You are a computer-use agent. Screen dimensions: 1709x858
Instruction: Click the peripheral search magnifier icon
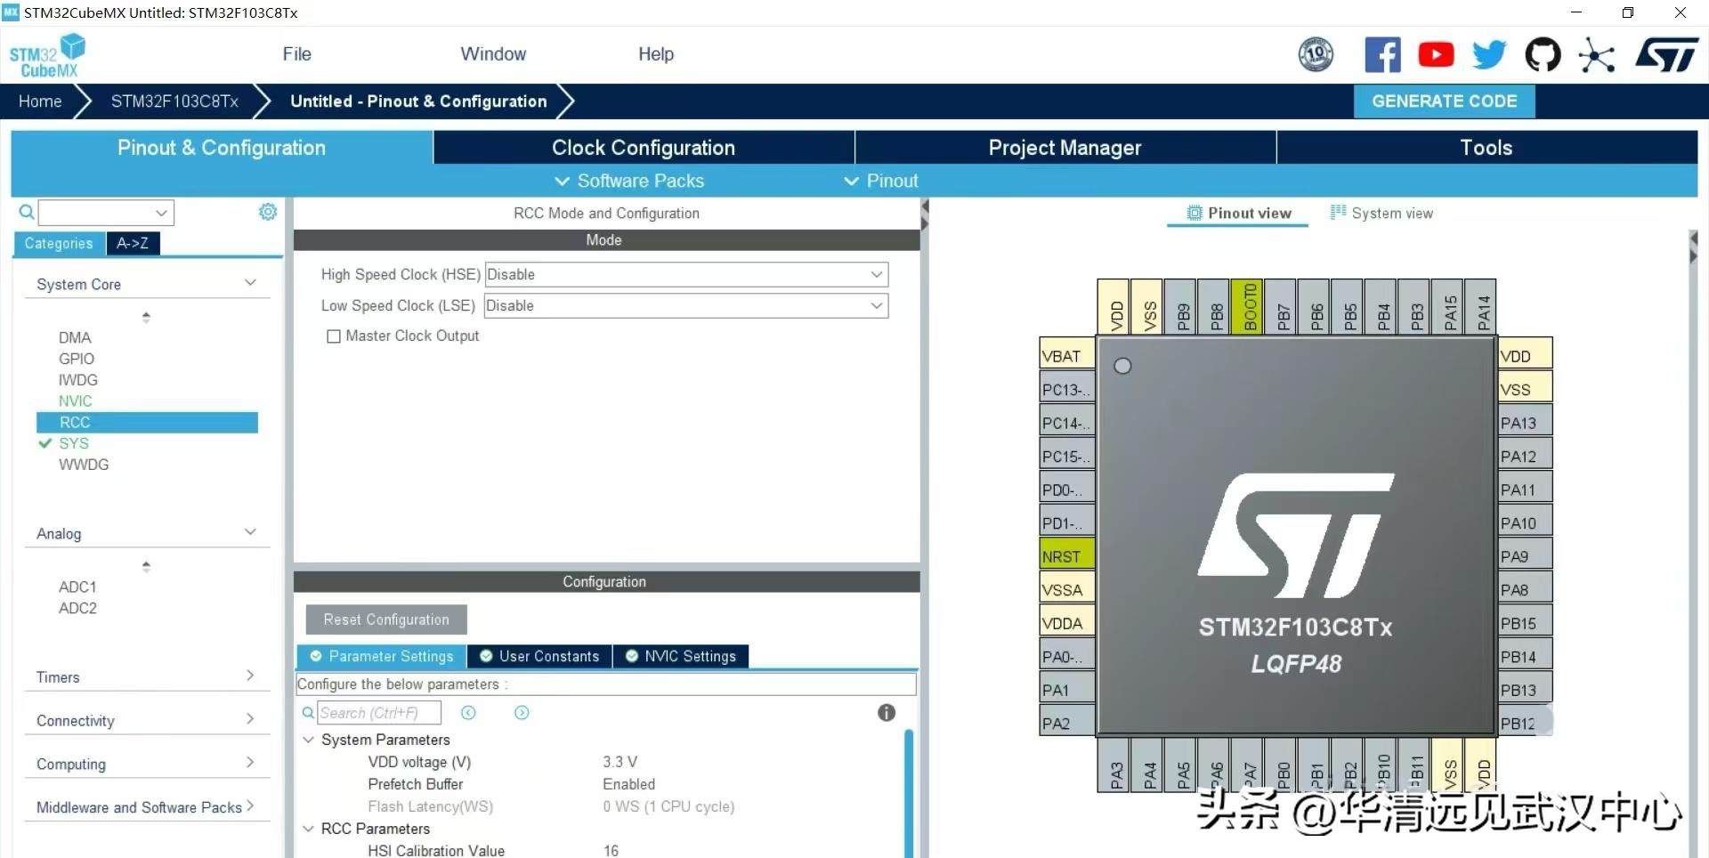tap(27, 212)
